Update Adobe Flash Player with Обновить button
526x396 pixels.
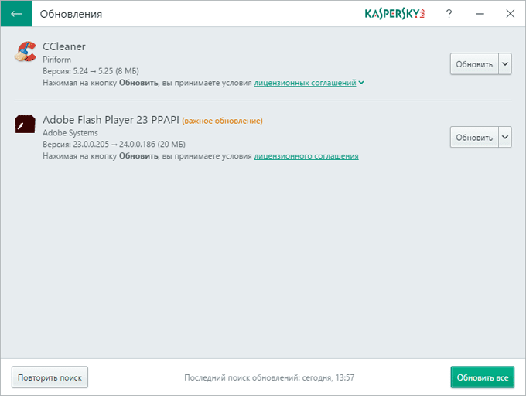click(x=474, y=137)
